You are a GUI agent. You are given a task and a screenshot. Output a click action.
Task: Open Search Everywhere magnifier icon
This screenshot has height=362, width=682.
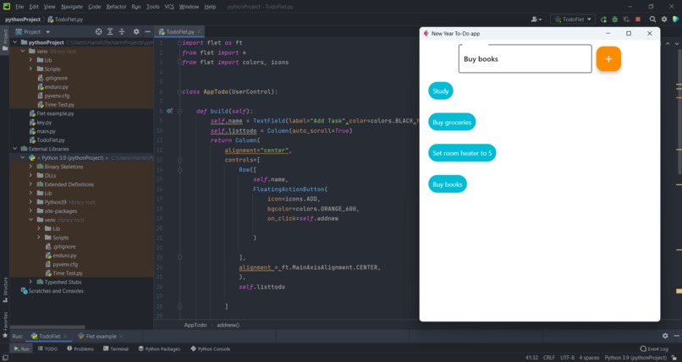(652, 19)
